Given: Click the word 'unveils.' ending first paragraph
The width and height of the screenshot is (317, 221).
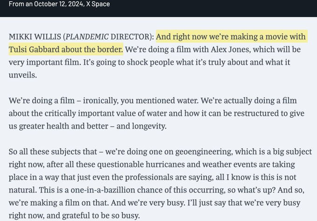Looking at the screenshot, I should pyautogui.click(x=22, y=73).
